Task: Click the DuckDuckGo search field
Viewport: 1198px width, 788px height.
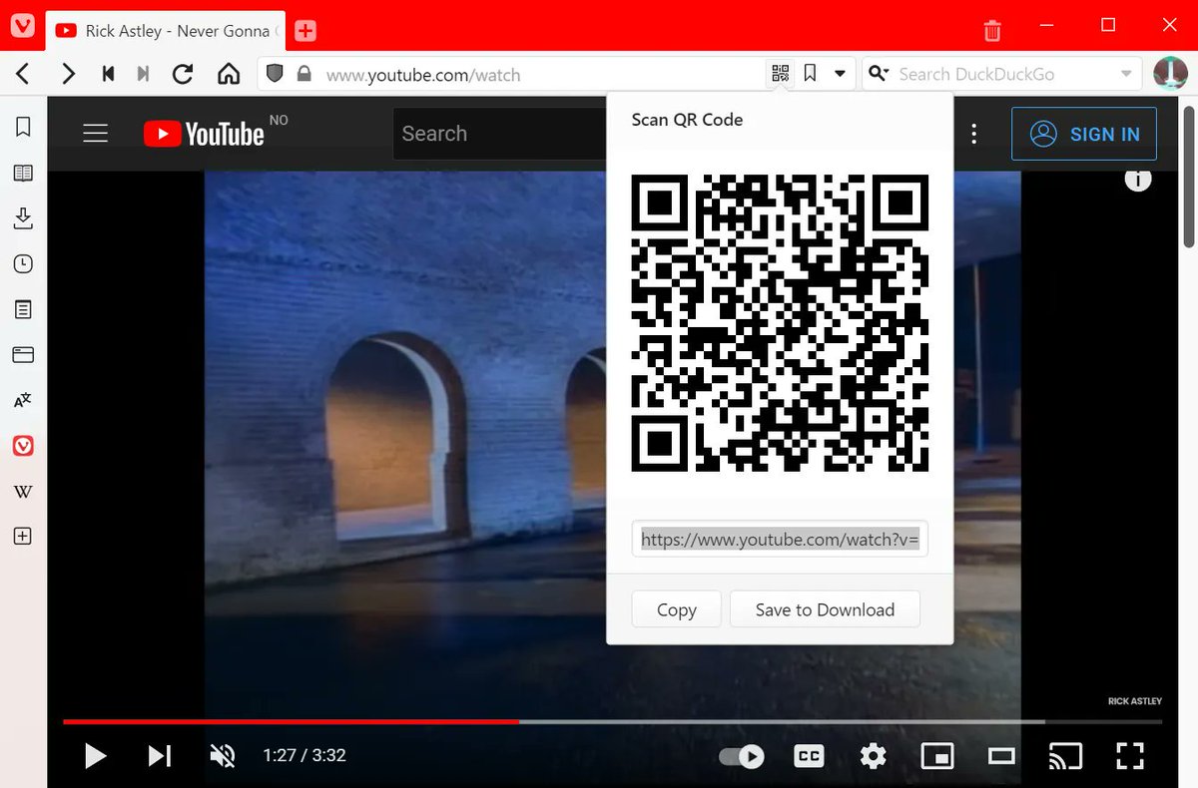Action: (x=1002, y=74)
